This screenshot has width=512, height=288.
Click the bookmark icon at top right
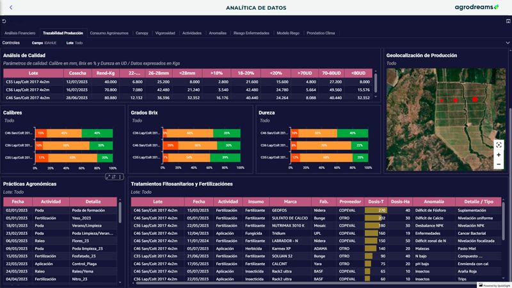507,21
